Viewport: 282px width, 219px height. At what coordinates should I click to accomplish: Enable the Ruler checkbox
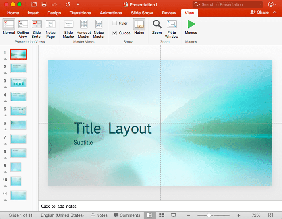pyautogui.click(x=114, y=23)
